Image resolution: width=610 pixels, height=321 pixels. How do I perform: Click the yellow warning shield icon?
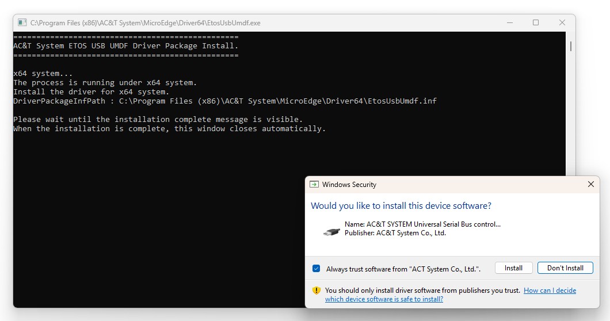317,291
